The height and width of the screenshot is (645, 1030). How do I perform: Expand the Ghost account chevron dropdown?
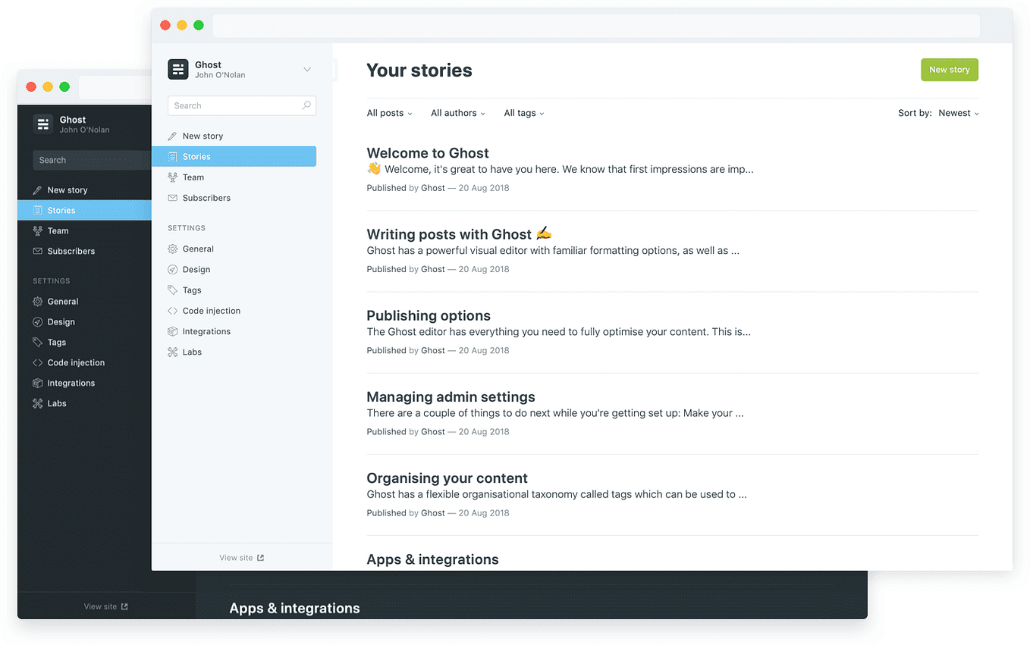point(307,69)
